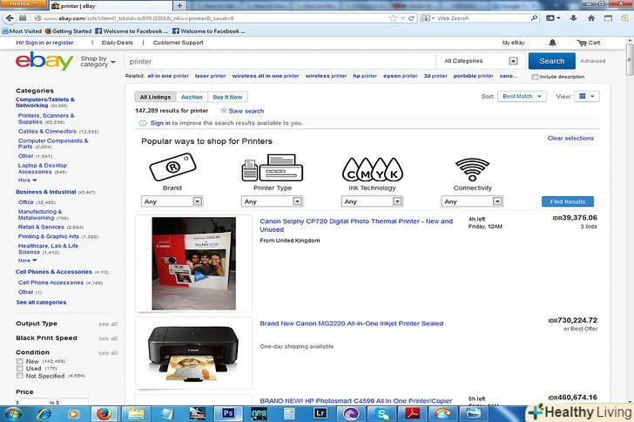The height and width of the screenshot is (422, 634).
Task: Click the Printer Type icon
Action: pyautogui.click(x=273, y=167)
